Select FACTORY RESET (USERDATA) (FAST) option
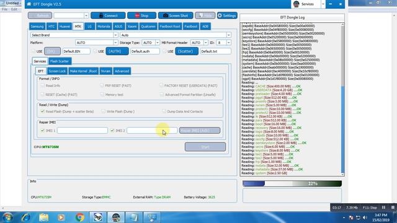This screenshot has height=223, width=397. pos(161,85)
